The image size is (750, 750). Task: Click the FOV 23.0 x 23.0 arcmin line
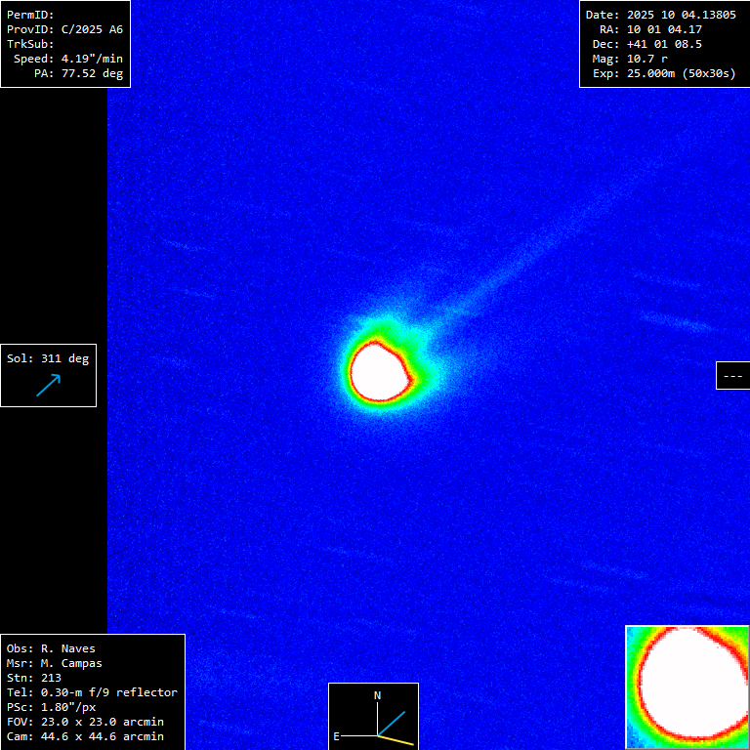pyautogui.click(x=85, y=722)
